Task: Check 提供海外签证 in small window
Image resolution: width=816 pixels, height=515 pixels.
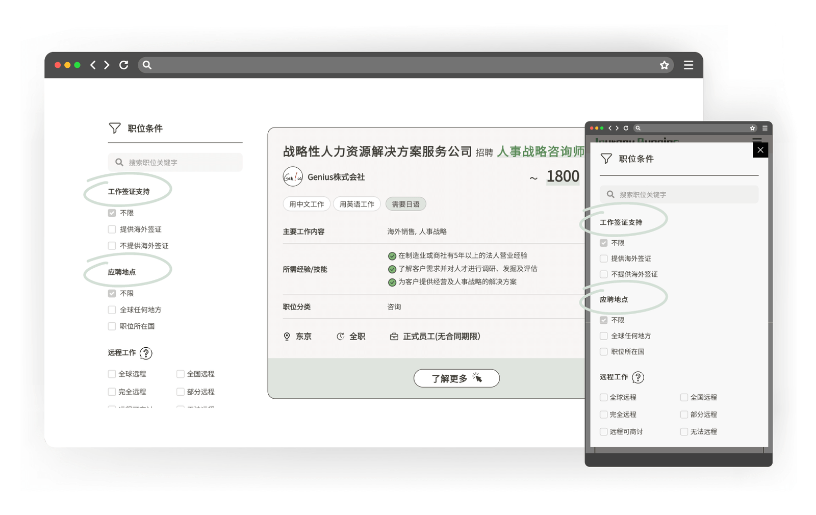Action: point(604,259)
